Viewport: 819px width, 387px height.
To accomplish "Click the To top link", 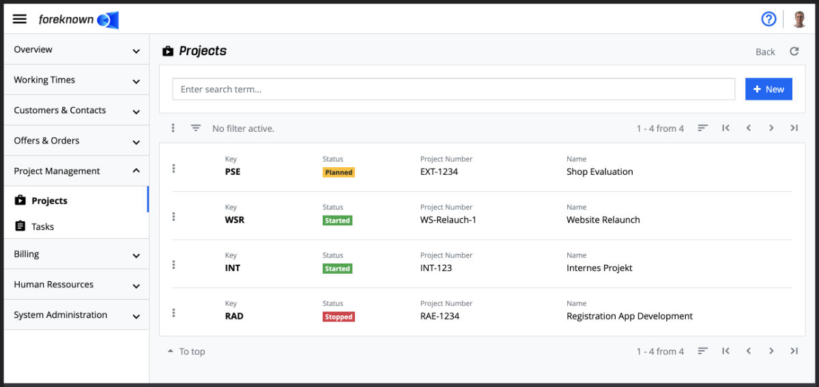I will [186, 352].
